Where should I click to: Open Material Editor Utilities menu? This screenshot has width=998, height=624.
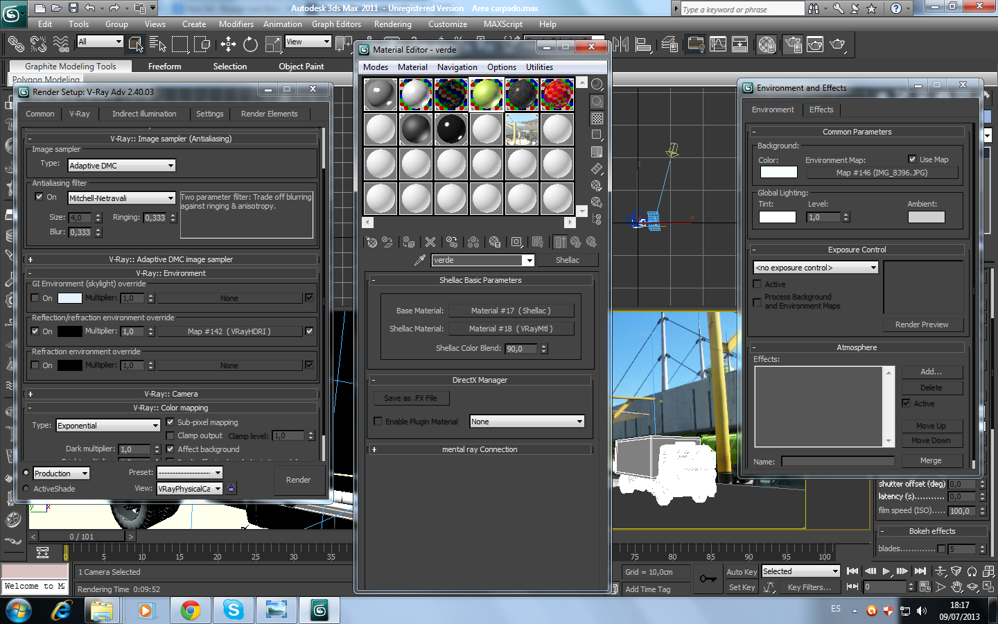tap(539, 67)
